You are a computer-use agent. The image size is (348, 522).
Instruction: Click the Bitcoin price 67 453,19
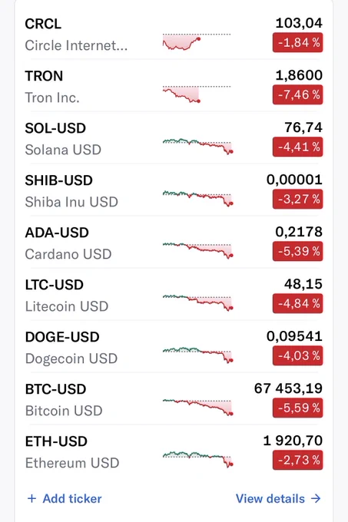(x=288, y=388)
